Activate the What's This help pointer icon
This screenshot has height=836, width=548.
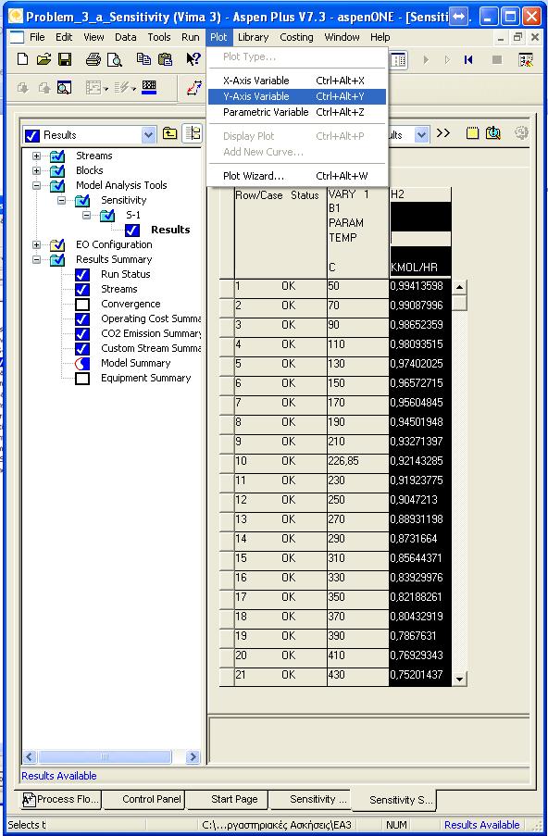coord(193,59)
